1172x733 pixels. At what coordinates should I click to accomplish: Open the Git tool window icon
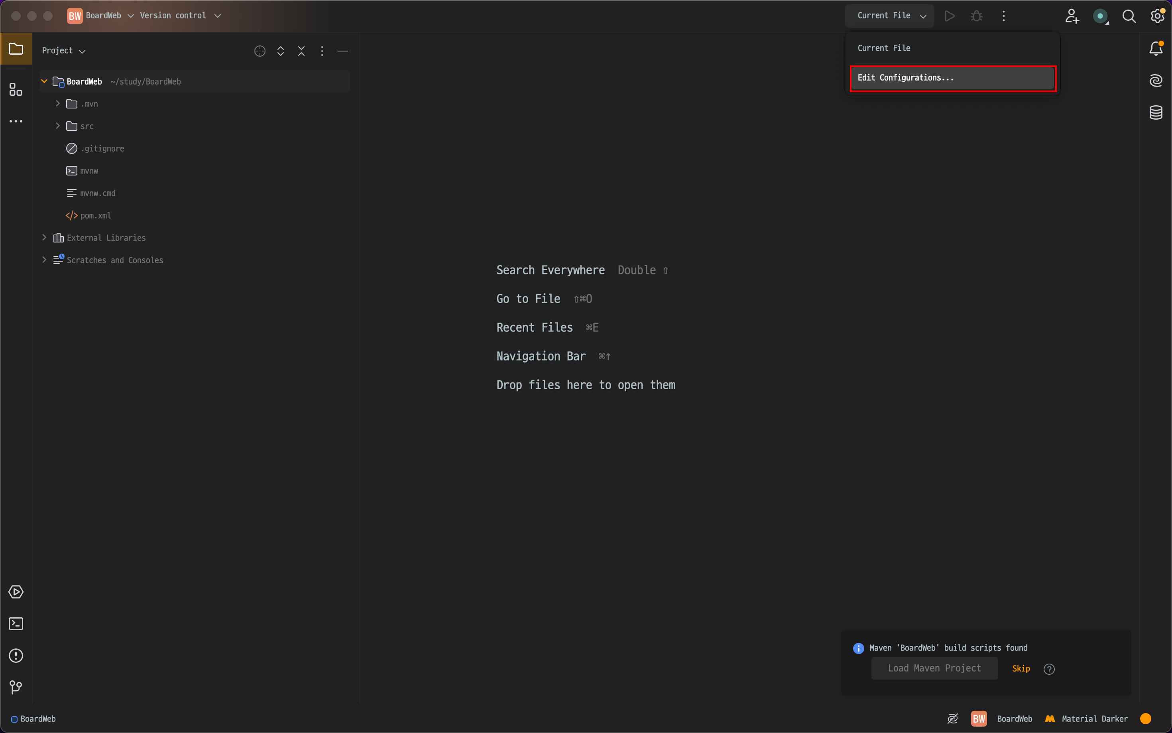(16, 687)
